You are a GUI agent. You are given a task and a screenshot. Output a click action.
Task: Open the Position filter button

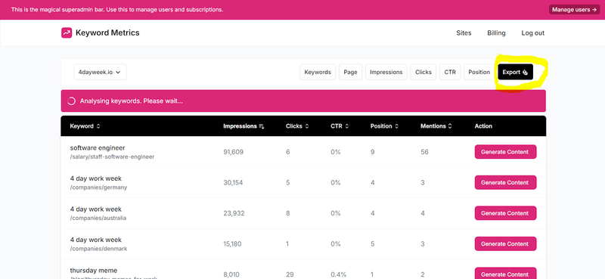(x=479, y=72)
